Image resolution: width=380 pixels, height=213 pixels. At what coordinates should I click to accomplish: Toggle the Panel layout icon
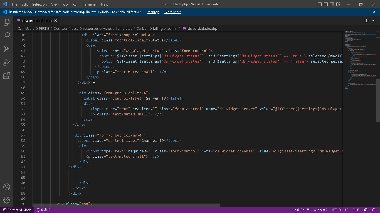[326, 4]
